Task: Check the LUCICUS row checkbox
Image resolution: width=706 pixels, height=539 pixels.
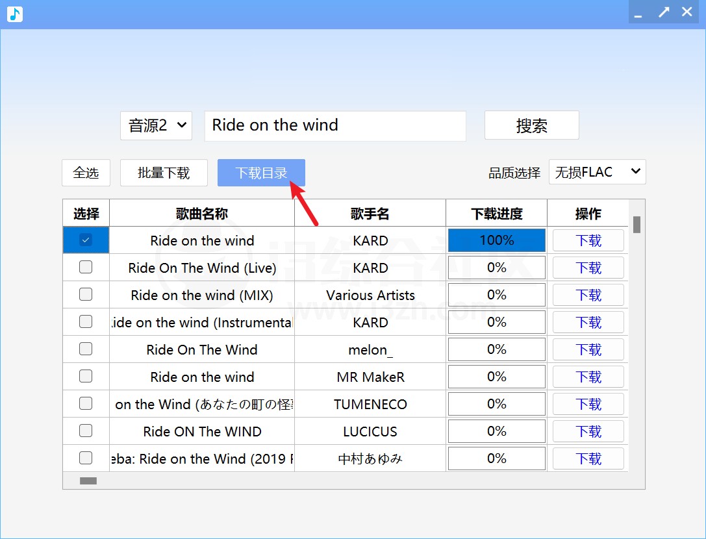Action: coord(86,431)
